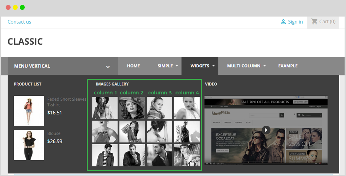
Task: Click the CLASSIC store logo
Action: [x=25, y=42]
